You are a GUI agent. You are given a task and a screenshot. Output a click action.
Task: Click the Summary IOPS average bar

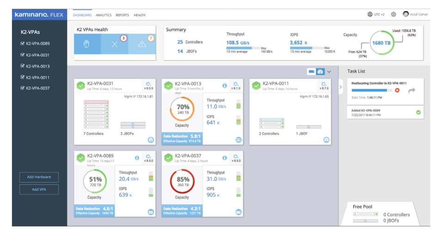tap(306, 48)
